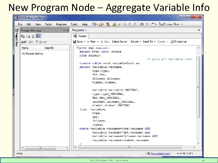Click the Open folder toolbar icon
This screenshot has height=163, width=218.
point(101,24)
